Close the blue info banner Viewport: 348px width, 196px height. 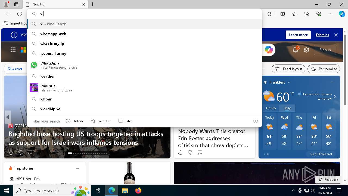coord(336,35)
